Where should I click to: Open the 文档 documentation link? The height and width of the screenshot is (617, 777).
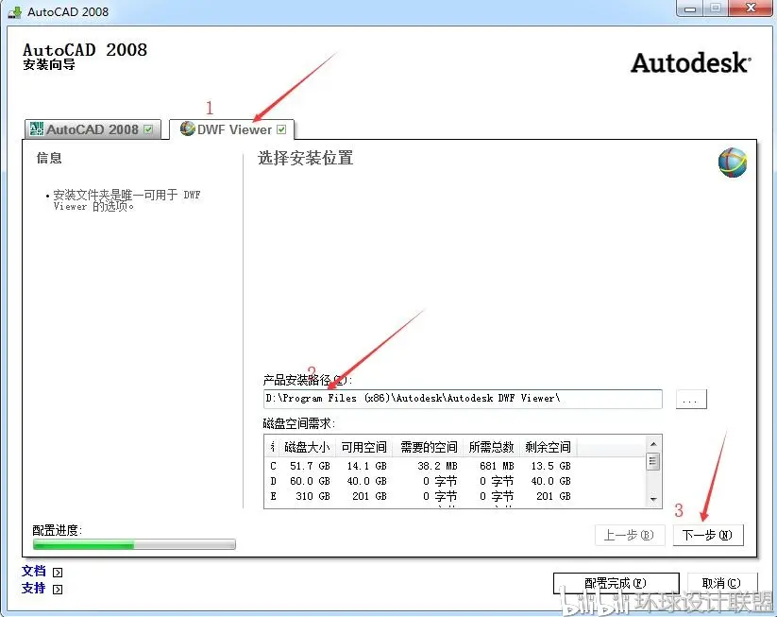point(34,572)
